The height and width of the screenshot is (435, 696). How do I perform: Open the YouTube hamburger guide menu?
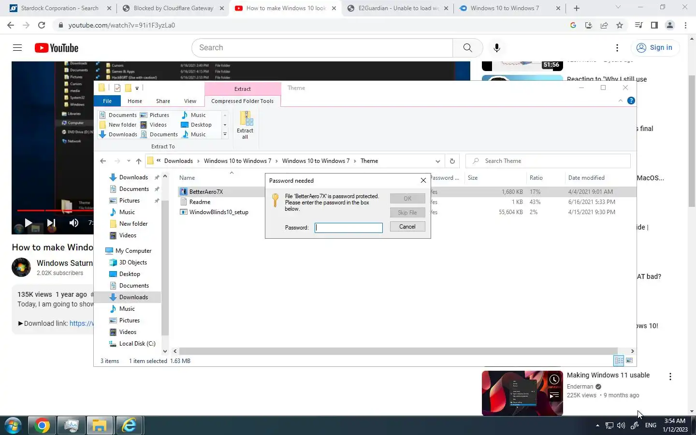click(17, 47)
